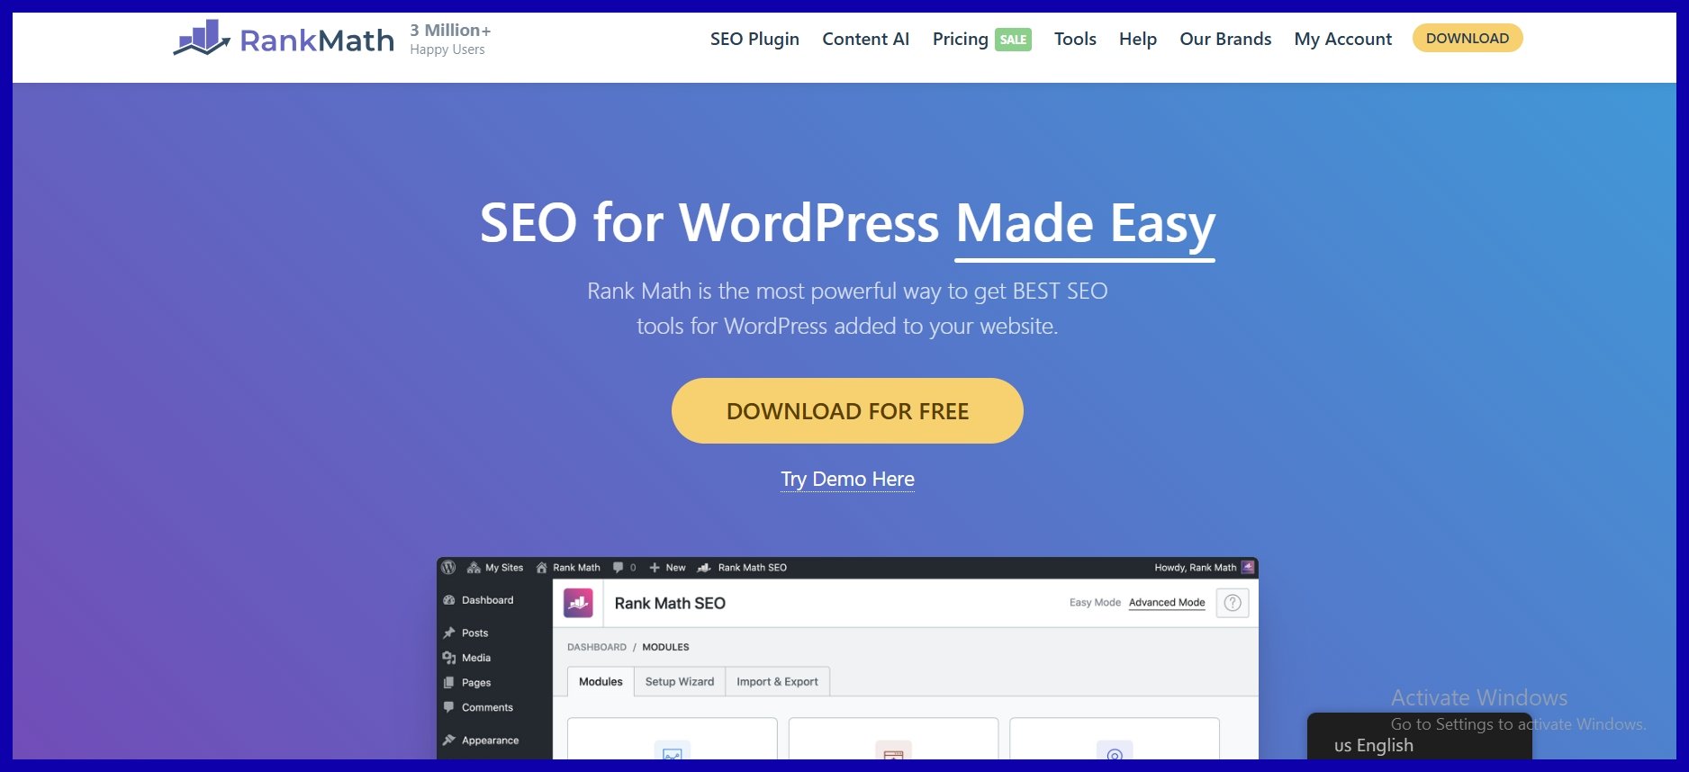Open the SEO Plugin navigation menu
Image resolution: width=1689 pixels, height=772 pixels.
[754, 39]
